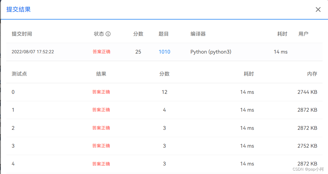Screen dimensions: 328x174
Task: Click 答案正确 status of test case 4
Action: point(101,164)
